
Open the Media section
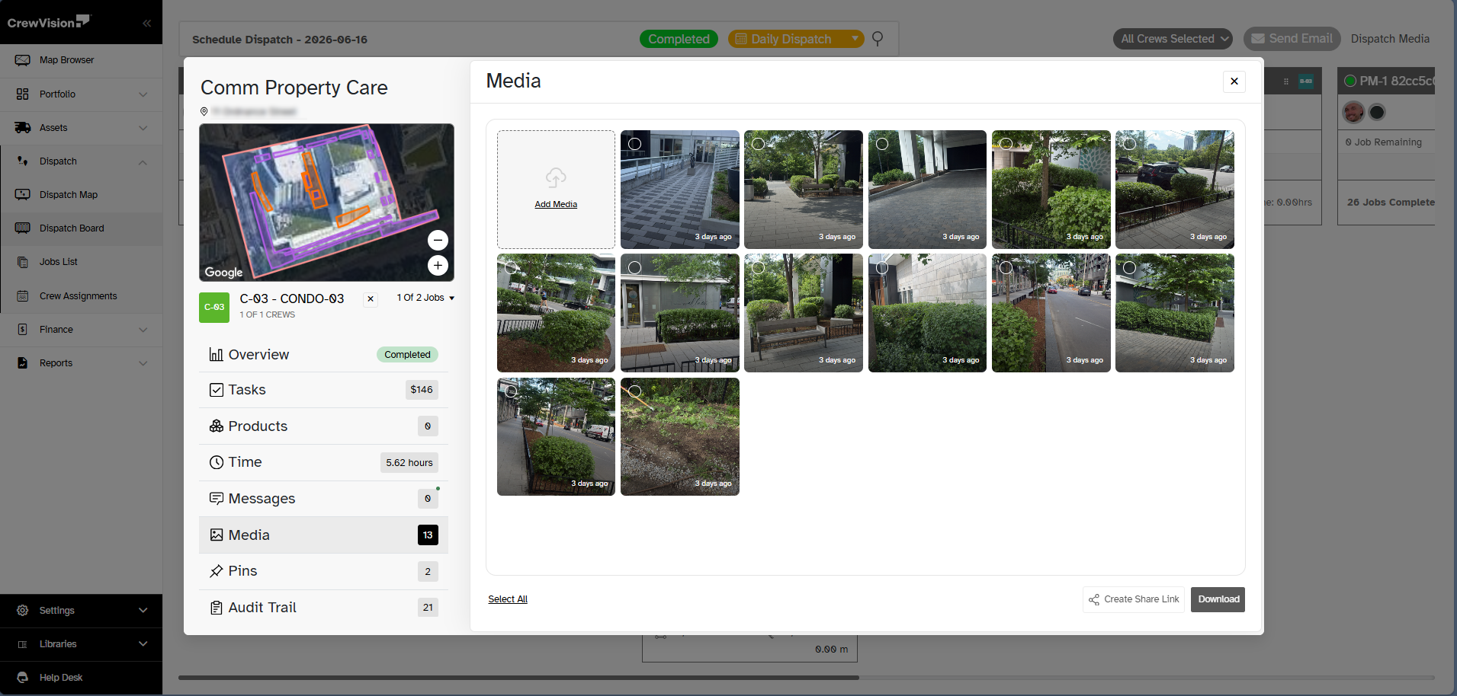[x=323, y=535]
